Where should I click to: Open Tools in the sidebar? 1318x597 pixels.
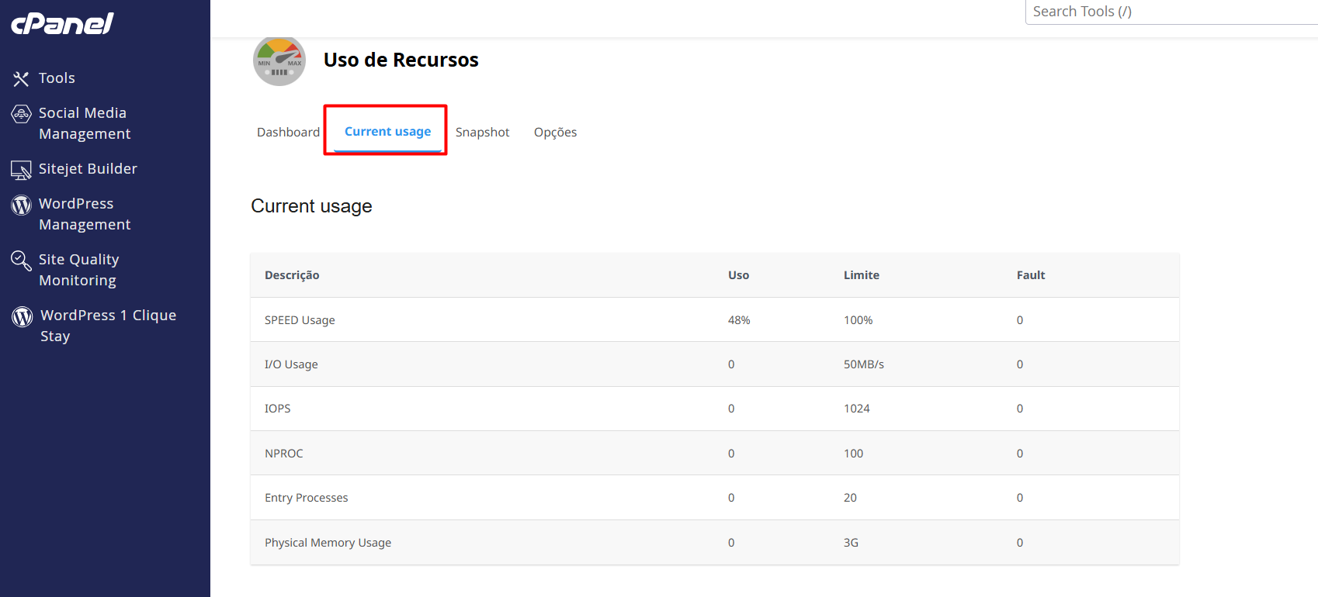click(x=57, y=78)
